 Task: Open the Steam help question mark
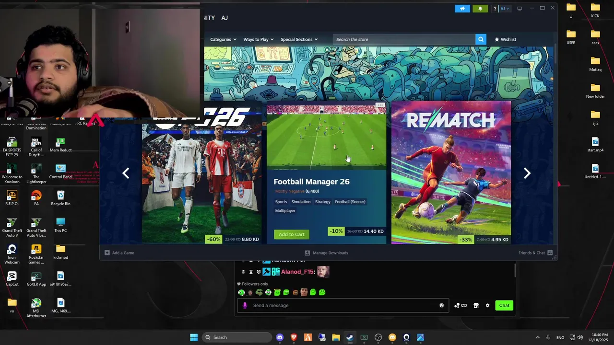pyautogui.click(x=495, y=9)
